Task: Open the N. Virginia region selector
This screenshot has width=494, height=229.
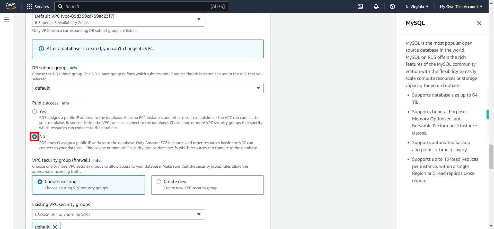Action: (x=417, y=7)
